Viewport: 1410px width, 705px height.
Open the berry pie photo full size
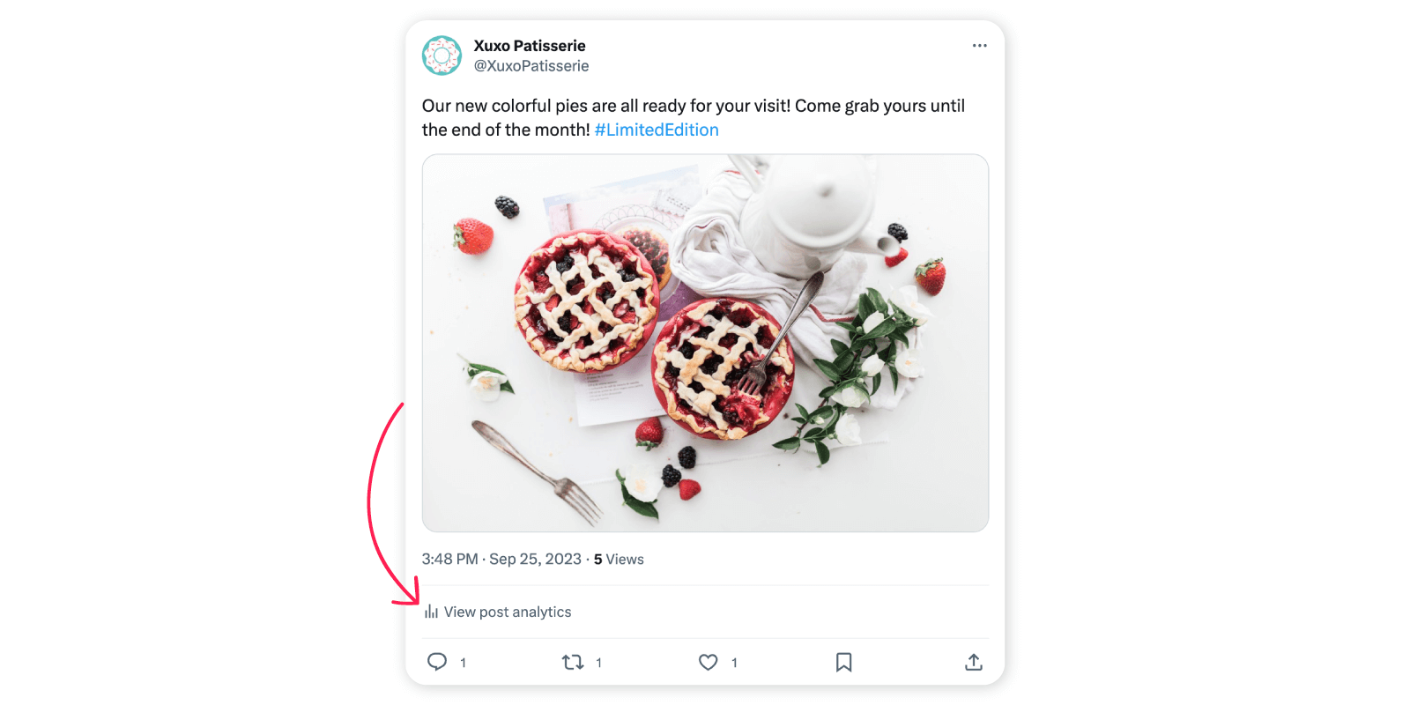pos(705,342)
